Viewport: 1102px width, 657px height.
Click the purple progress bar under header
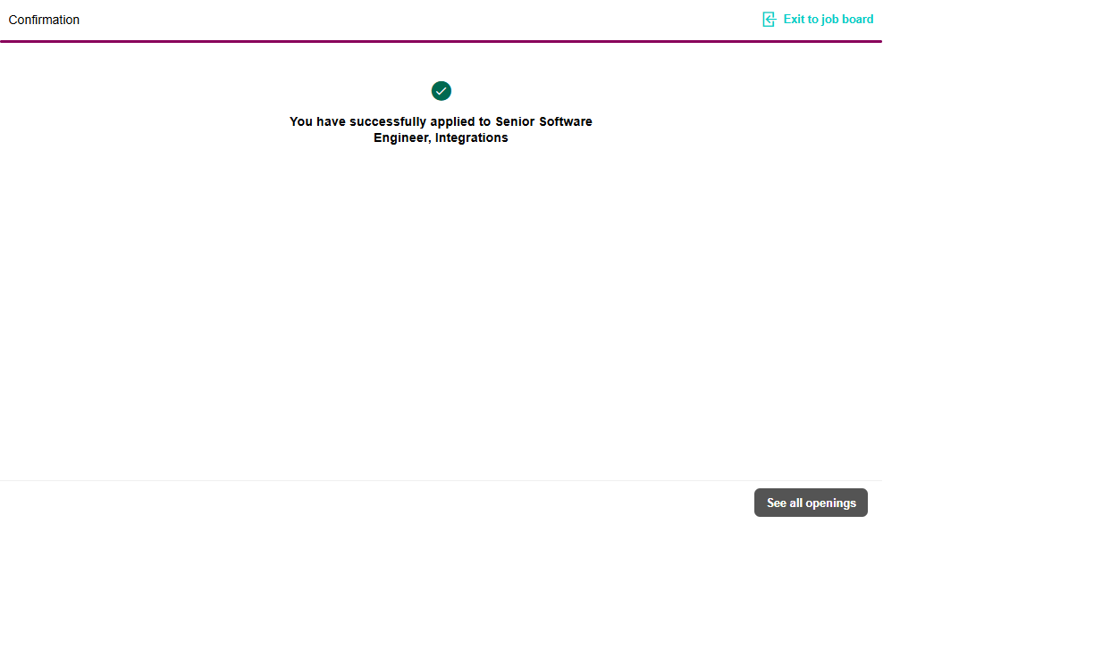(441, 41)
